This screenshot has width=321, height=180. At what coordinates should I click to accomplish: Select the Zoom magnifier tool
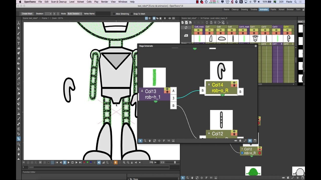[19, 144]
